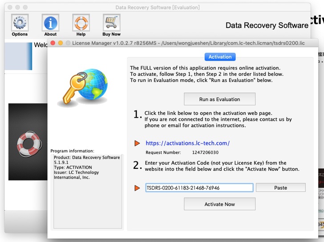Screen dimensions: 324x242
Task: Click the Paste button
Action: (280, 188)
